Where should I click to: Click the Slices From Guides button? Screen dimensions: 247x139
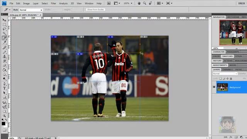point(95,10)
